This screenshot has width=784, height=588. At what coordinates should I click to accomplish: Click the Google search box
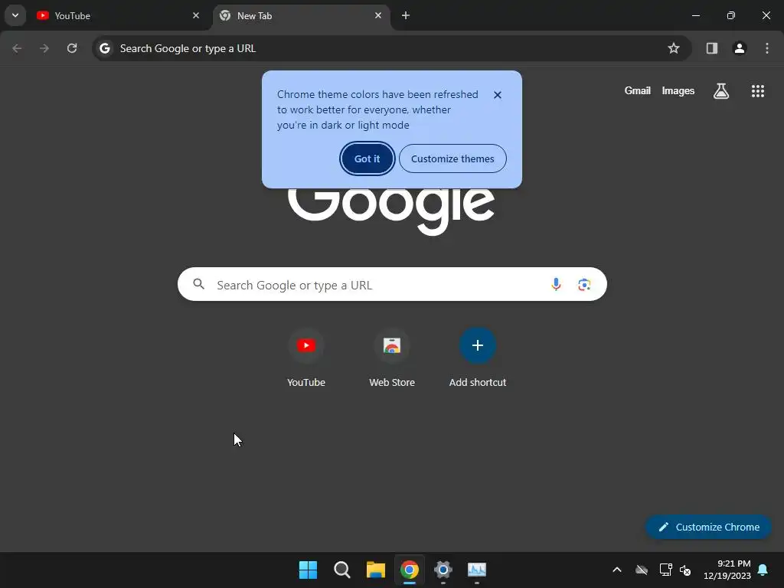(392, 285)
